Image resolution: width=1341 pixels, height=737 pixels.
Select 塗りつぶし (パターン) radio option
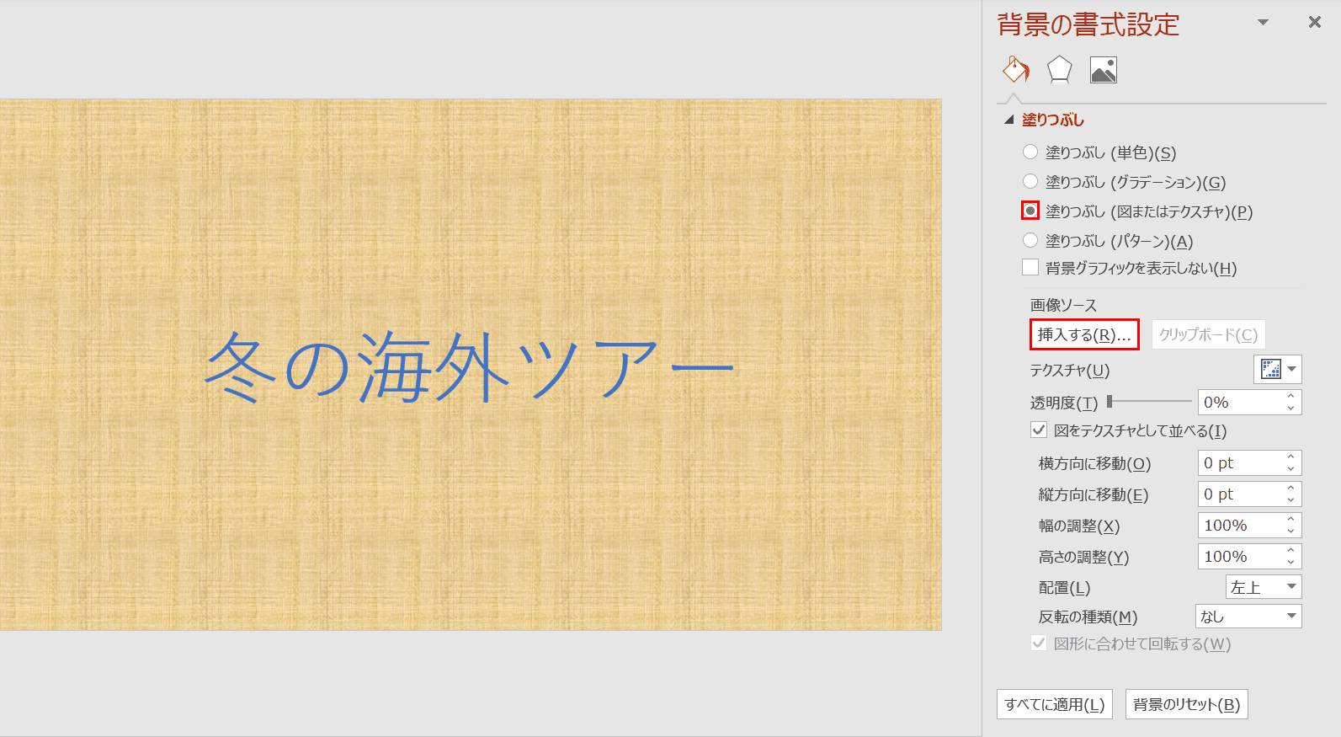pos(1030,240)
